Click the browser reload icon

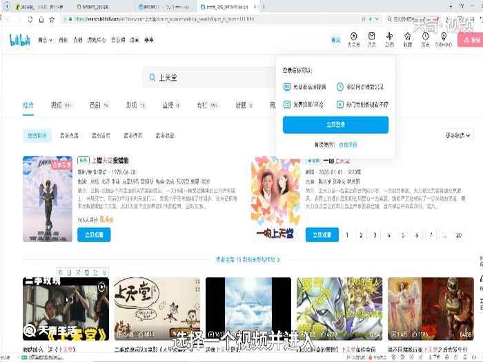30,19
